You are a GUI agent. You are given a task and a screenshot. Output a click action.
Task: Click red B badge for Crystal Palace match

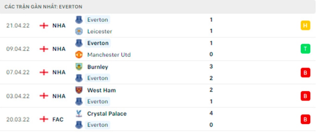tap(305, 119)
